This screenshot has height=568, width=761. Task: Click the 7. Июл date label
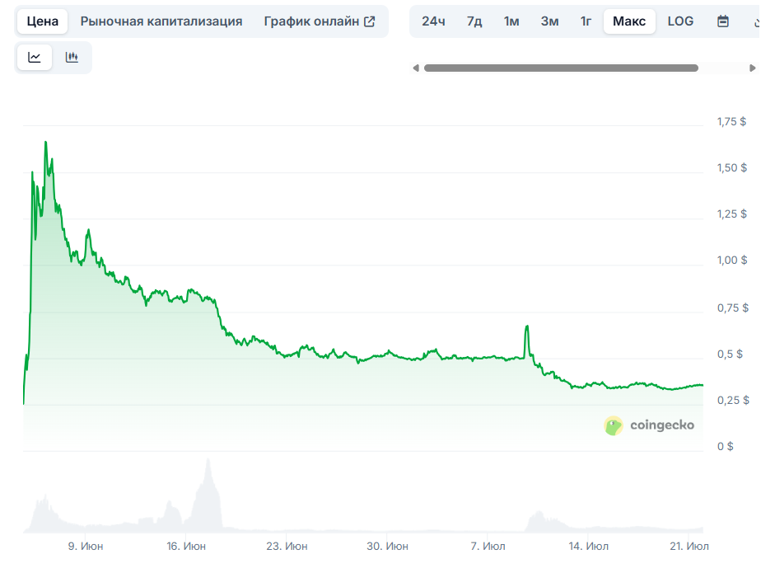tap(488, 546)
